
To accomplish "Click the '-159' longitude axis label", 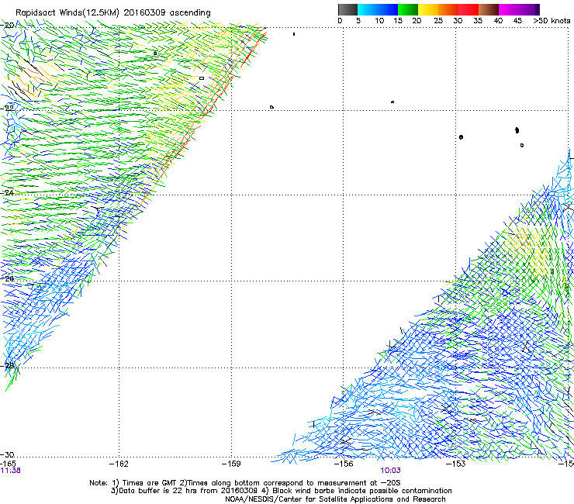I will [231, 464].
